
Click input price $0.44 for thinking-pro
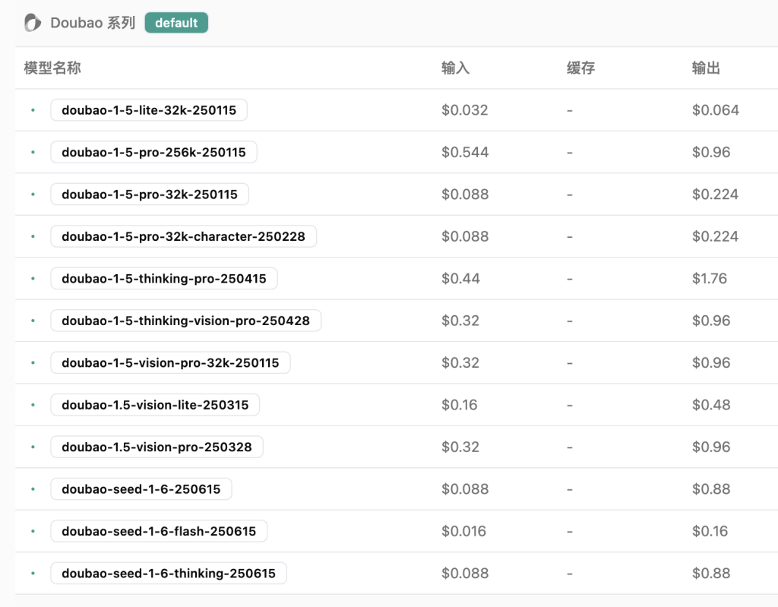[460, 279]
